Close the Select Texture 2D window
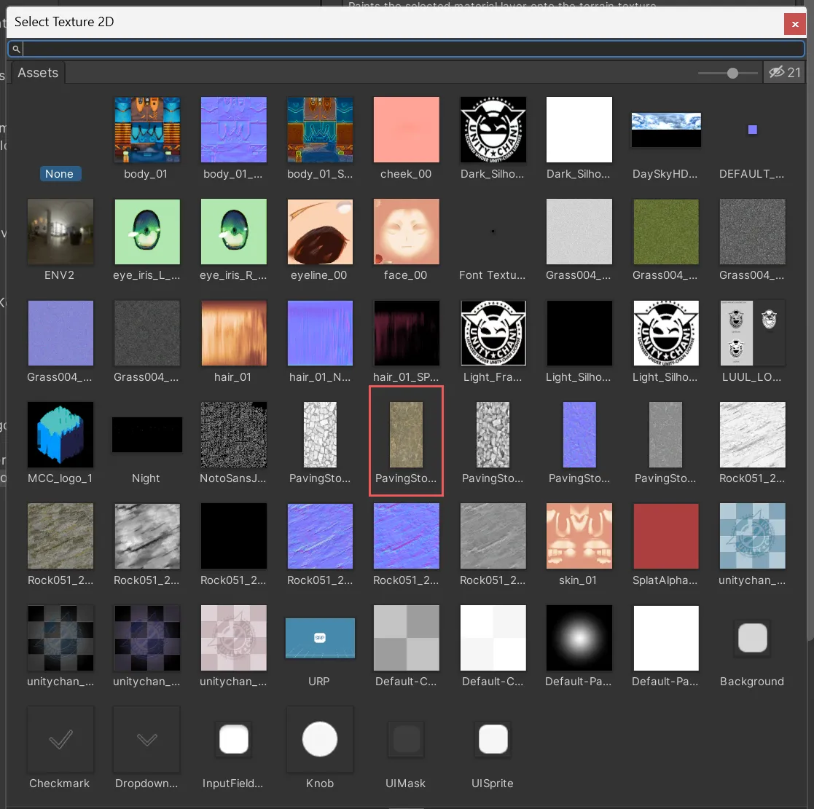 coord(795,24)
